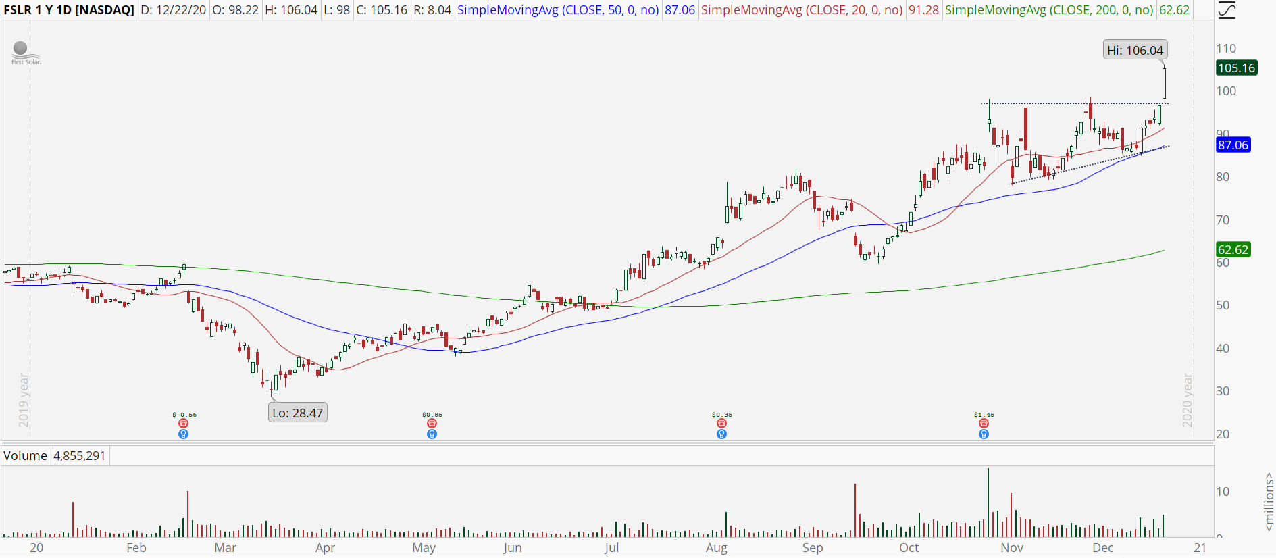Image resolution: width=1276 pixels, height=558 pixels.
Task: Click the 110 label on the price axis
Action: coord(1226,49)
